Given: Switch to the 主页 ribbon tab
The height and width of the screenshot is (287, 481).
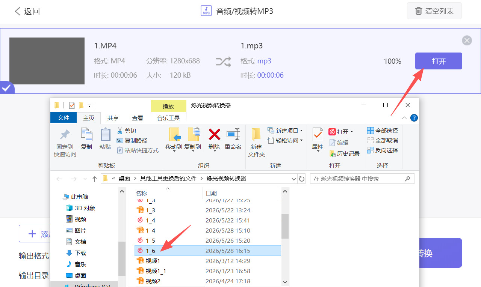Looking at the screenshot, I should click(89, 118).
